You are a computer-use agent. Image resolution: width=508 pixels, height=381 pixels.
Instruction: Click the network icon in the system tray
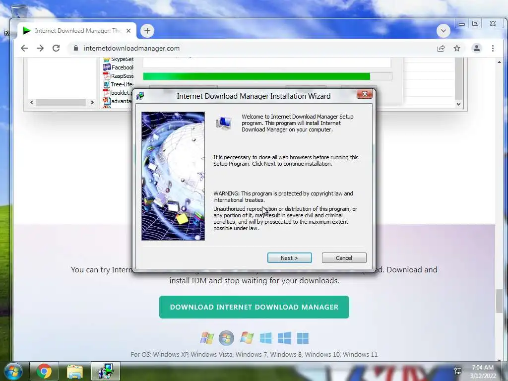tap(458, 371)
